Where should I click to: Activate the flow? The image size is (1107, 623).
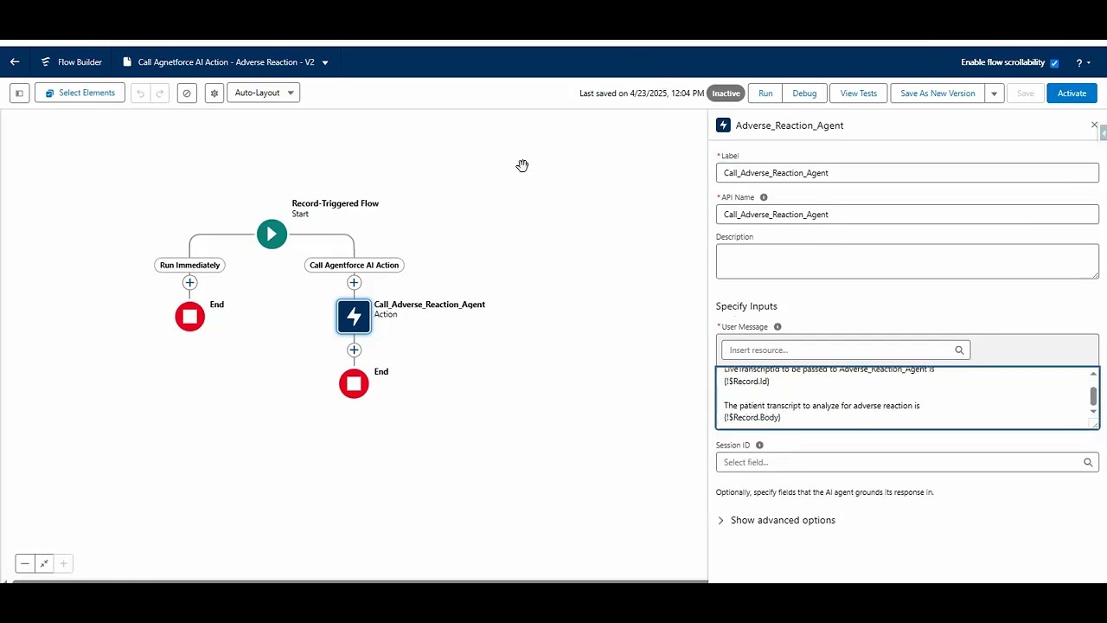click(1072, 93)
